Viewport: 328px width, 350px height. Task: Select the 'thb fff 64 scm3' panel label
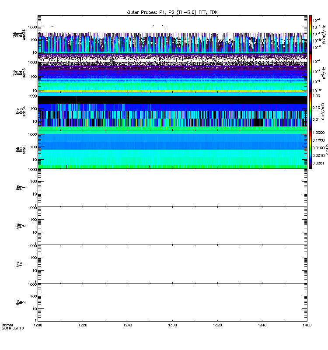19,73
